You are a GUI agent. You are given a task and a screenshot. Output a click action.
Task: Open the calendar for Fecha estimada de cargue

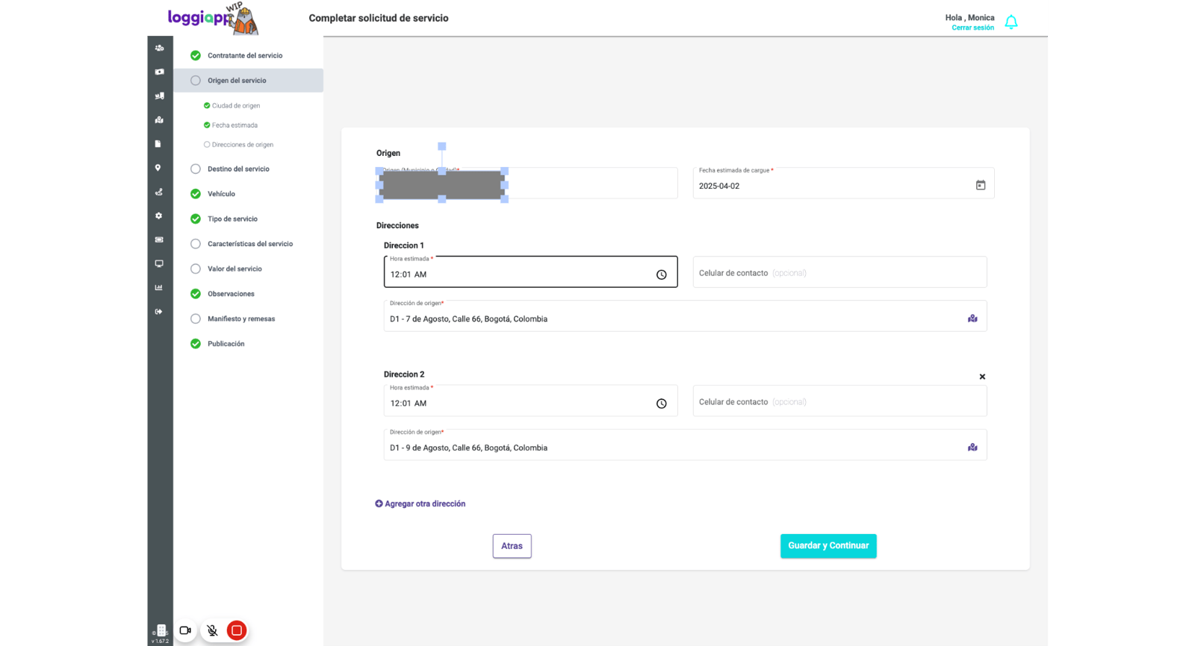tap(981, 185)
